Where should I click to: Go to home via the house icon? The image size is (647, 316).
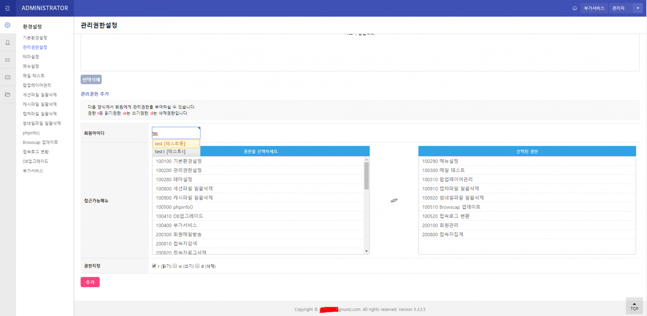(x=575, y=8)
